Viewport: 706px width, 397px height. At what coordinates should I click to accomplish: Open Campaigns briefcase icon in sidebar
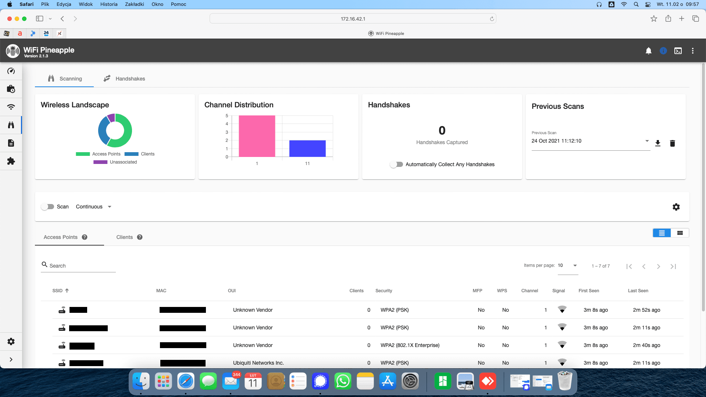tap(11, 89)
